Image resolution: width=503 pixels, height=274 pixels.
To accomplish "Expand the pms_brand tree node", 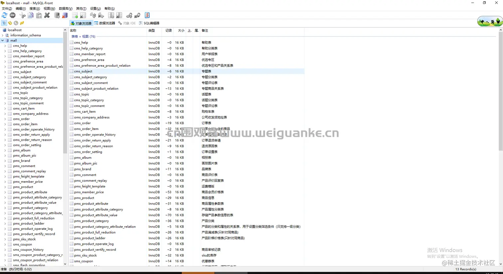I will (5, 161).
